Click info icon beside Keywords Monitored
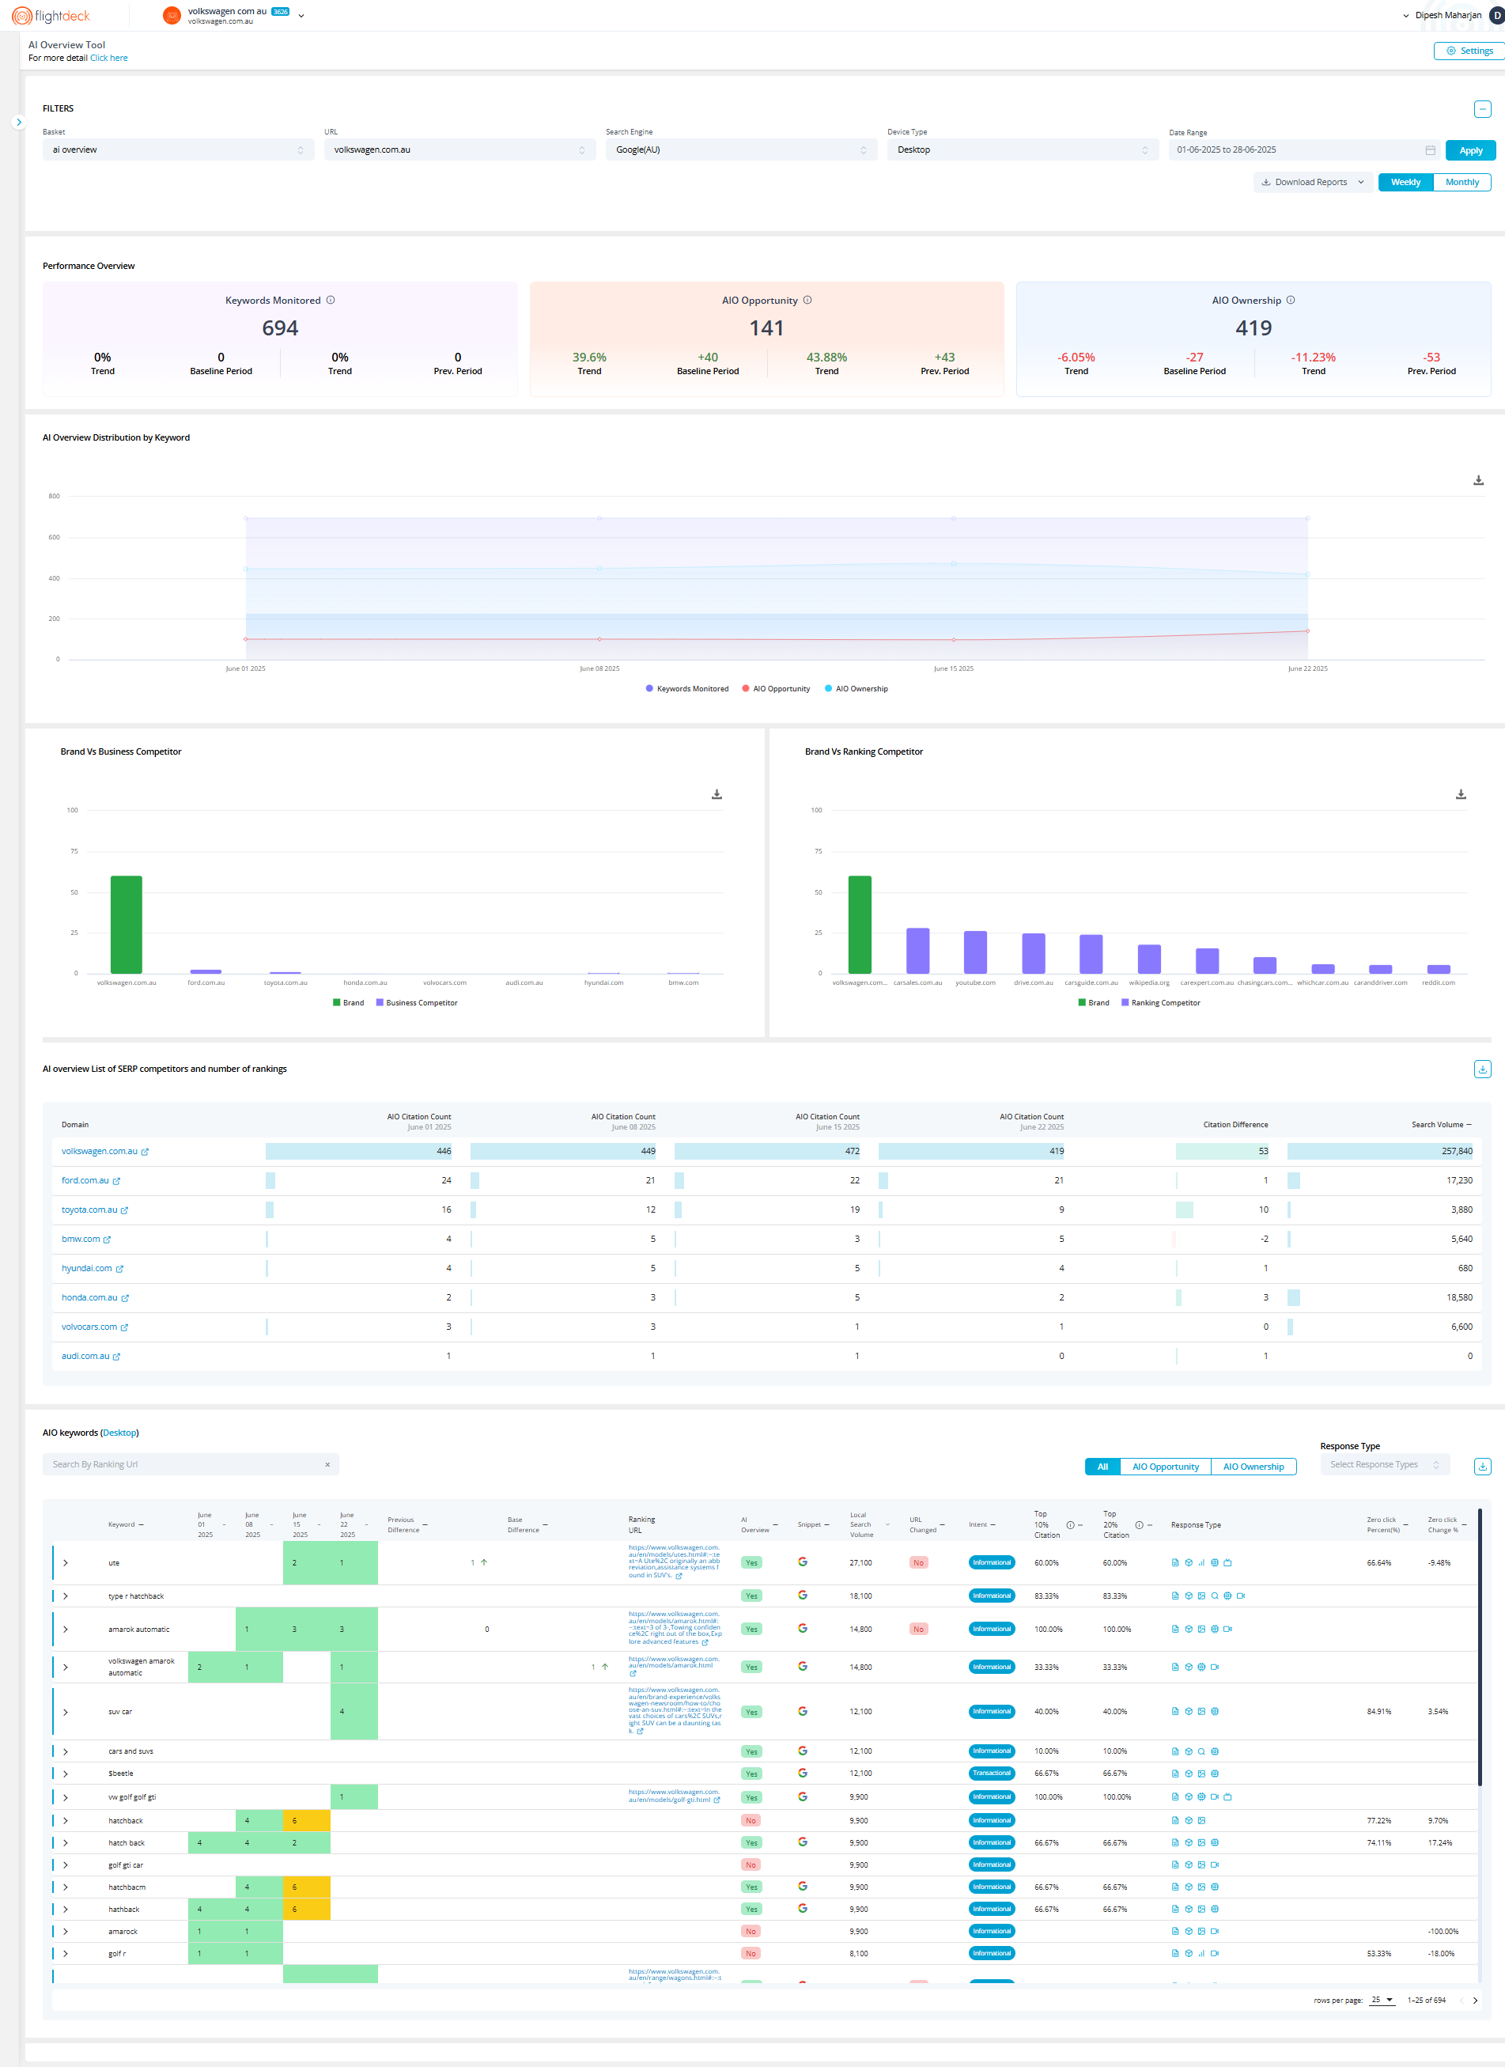The height and width of the screenshot is (2067, 1505). click(x=331, y=300)
